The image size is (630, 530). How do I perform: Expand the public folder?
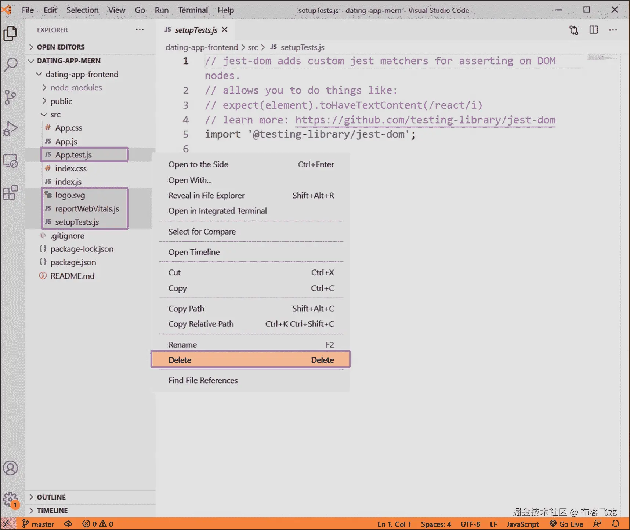pos(91,101)
